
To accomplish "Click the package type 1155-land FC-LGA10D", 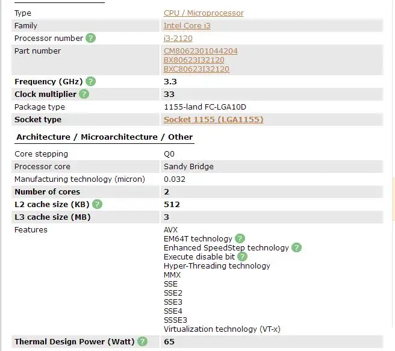I will 205,107.
